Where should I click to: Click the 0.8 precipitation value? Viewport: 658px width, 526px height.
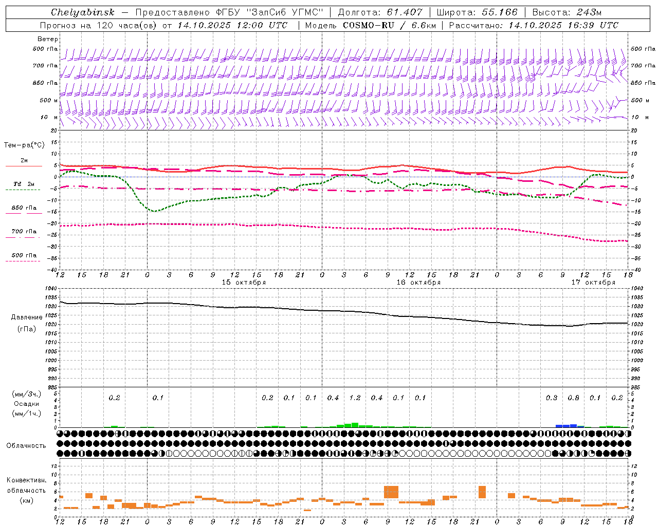pos(573,398)
